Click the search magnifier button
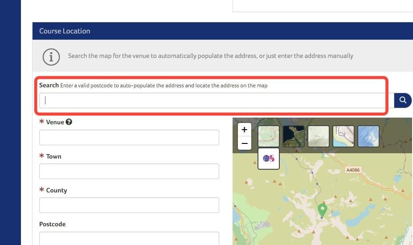Screen dimensions: 413x245 click(402, 100)
